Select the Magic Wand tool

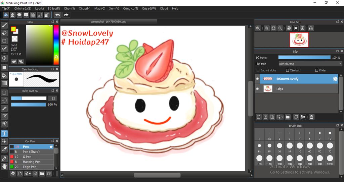click(x=4, y=108)
